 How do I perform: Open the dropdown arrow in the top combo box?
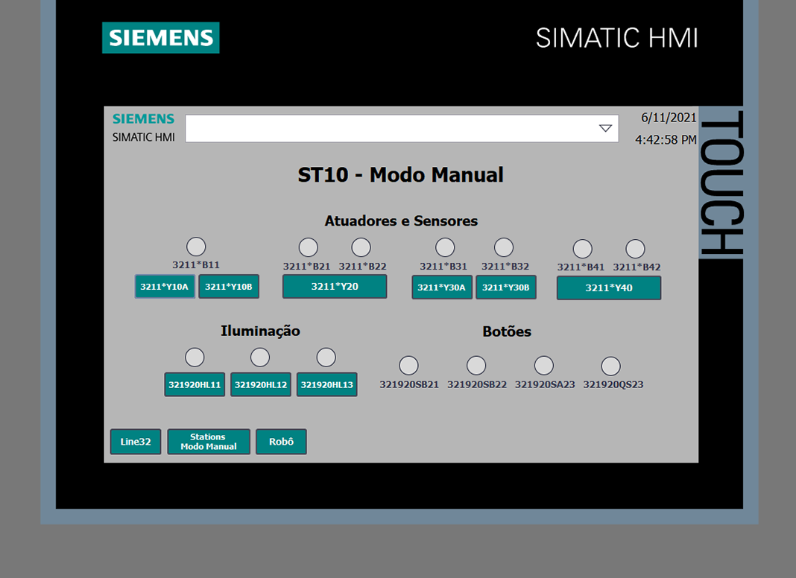click(605, 128)
